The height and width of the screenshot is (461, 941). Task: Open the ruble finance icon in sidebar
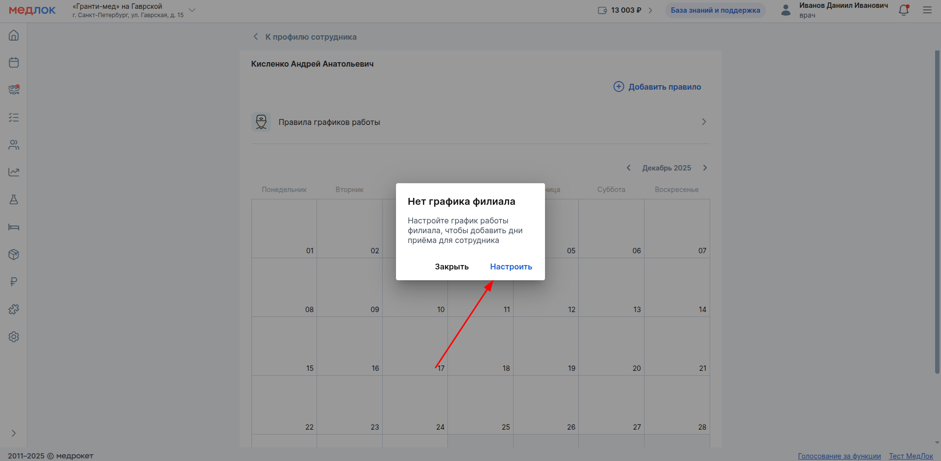(x=14, y=282)
